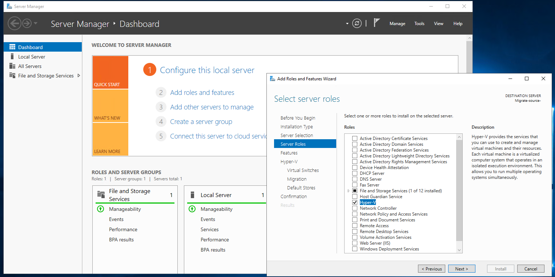The width and height of the screenshot is (555, 277).
Task: Open the notifications flag icon
Action: pos(377,23)
